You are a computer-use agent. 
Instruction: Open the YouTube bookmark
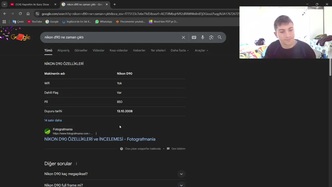[x=35, y=22]
